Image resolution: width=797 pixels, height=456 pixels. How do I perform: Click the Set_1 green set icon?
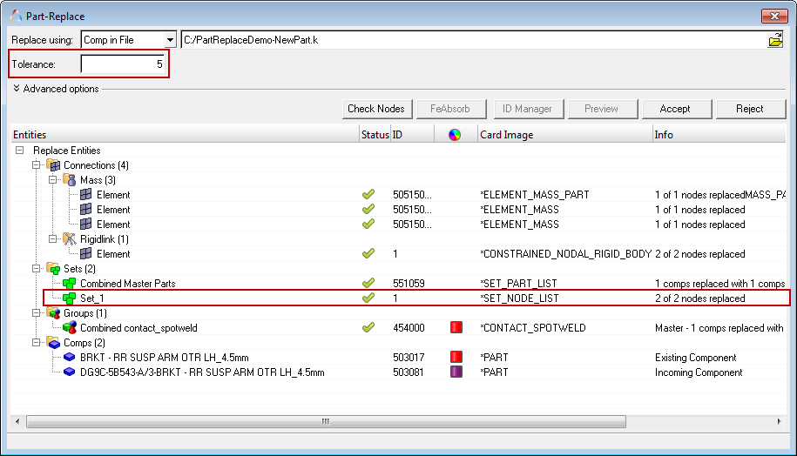(70, 298)
